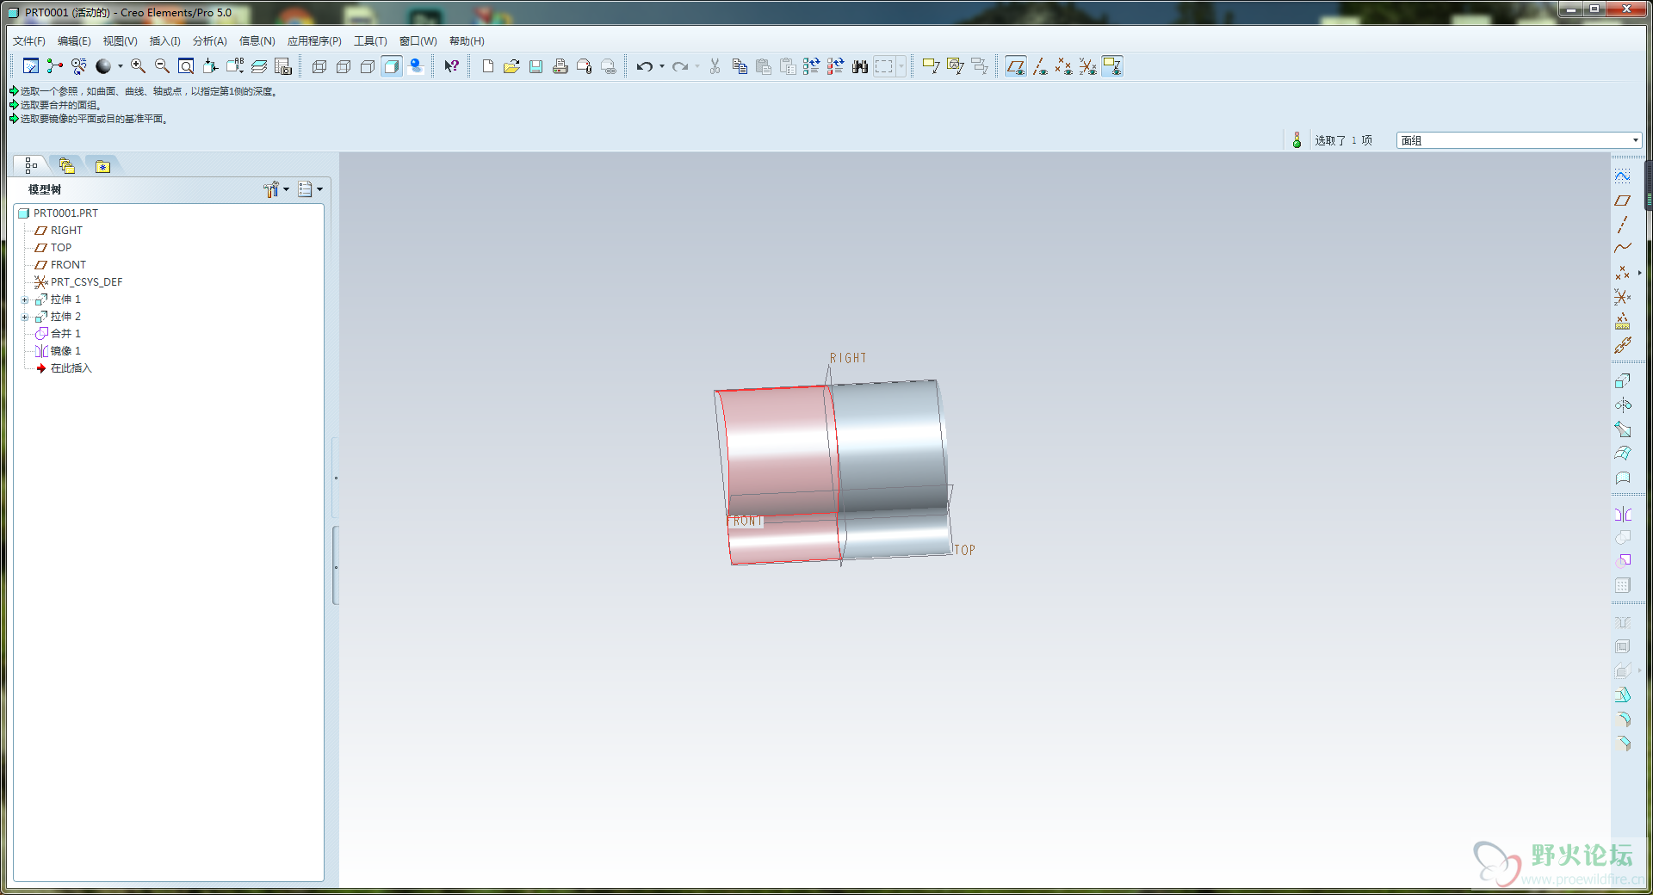Image resolution: width=1653 pixels, height=895 pixels.
Task: Click the Mirror tool icon
Action: [x=1622, y=514]
